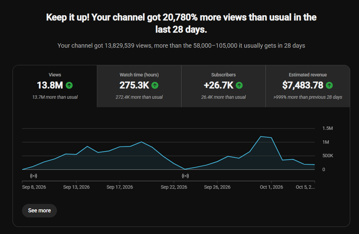Click the "Sep 26, 2026" axis label

[217, 187]
